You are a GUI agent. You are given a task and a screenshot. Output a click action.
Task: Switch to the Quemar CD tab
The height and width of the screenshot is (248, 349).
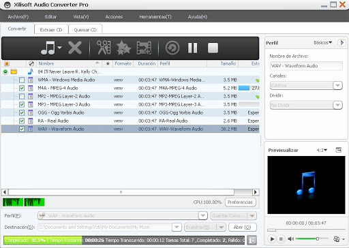coord(85,29)
